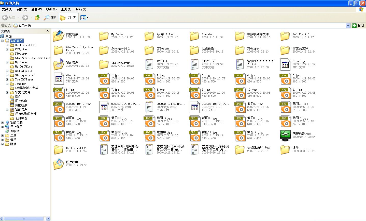Select 我的电脑 in the folder tree
366x221 pixels.
tap(16, 122)
